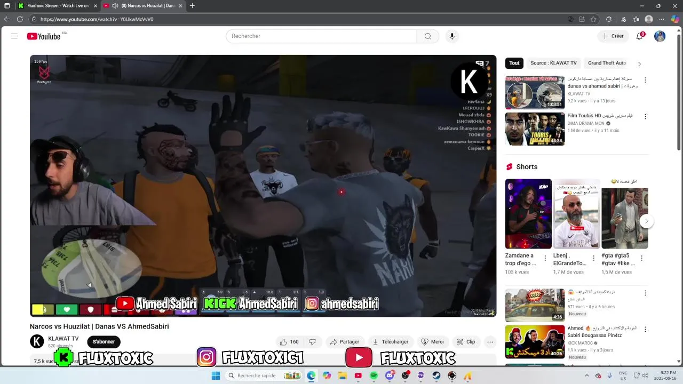Open KLAWAT TV channel avatar
The height and width of the screenshot is (384, 683).
[x=37, y=341]
